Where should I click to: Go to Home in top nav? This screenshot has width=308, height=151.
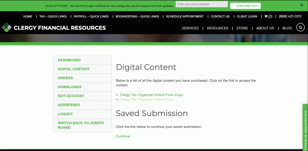(28, 17)
